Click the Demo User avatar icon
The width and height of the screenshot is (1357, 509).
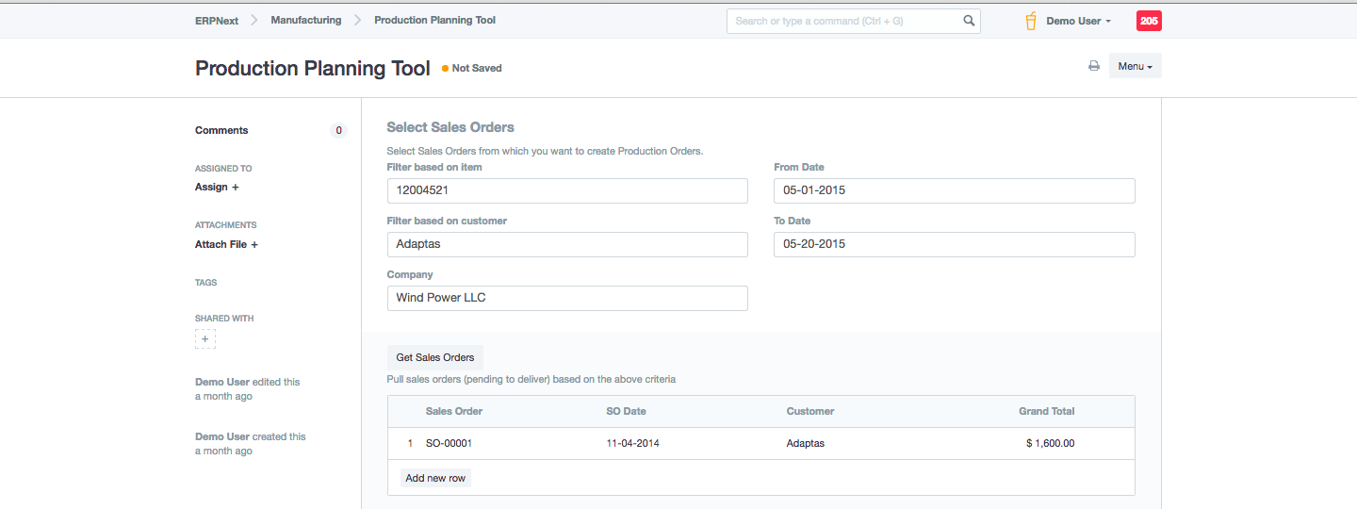tap(1031, 21)
